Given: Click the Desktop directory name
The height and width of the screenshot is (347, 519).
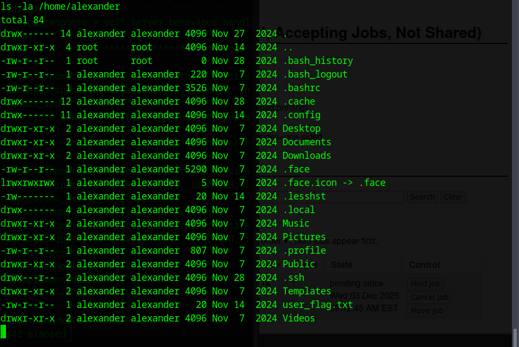Looking at the screenshot, I should (301, 128).
